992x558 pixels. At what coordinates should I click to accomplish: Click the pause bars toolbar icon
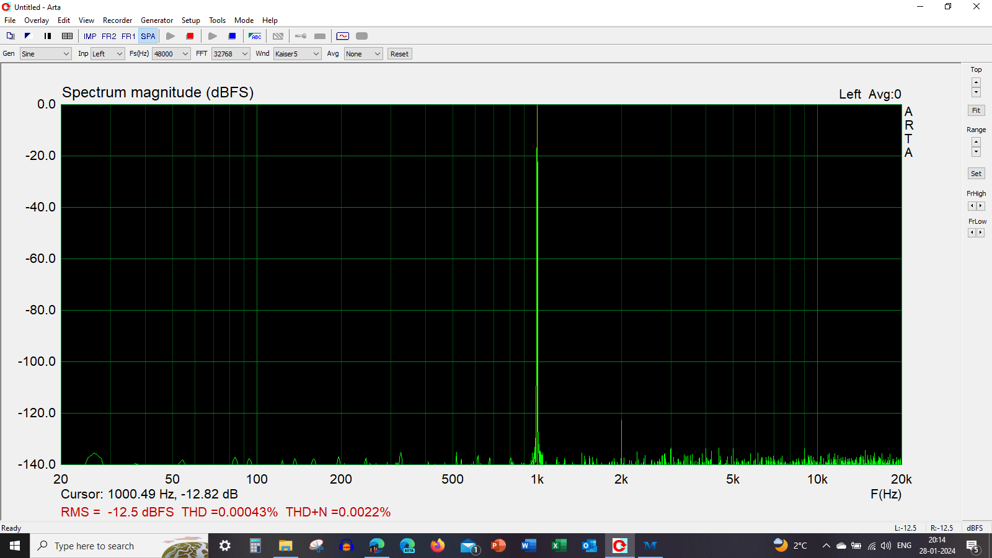click(48, 36)
